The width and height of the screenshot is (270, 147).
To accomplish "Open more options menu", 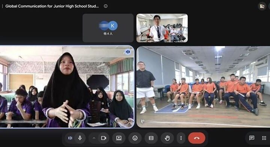I will click(x=181, y=138).
